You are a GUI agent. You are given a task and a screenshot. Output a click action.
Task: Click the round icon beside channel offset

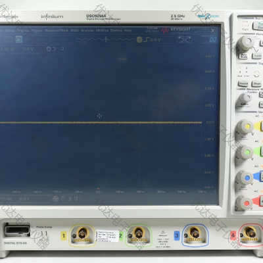pos(49,49)
